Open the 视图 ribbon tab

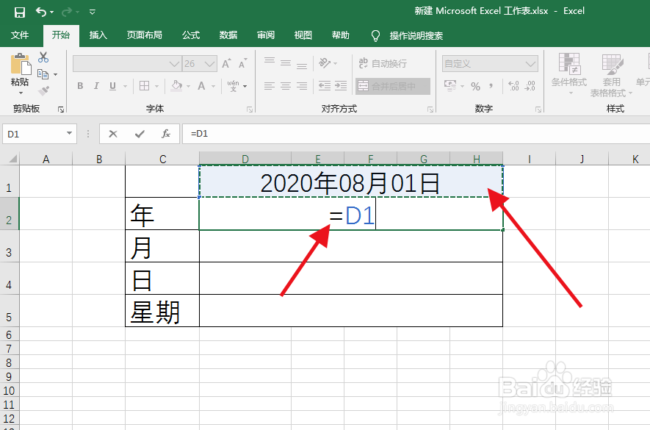click(303, 35)
